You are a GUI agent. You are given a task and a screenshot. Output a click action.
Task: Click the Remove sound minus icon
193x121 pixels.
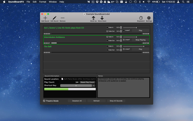click(62, 18)
